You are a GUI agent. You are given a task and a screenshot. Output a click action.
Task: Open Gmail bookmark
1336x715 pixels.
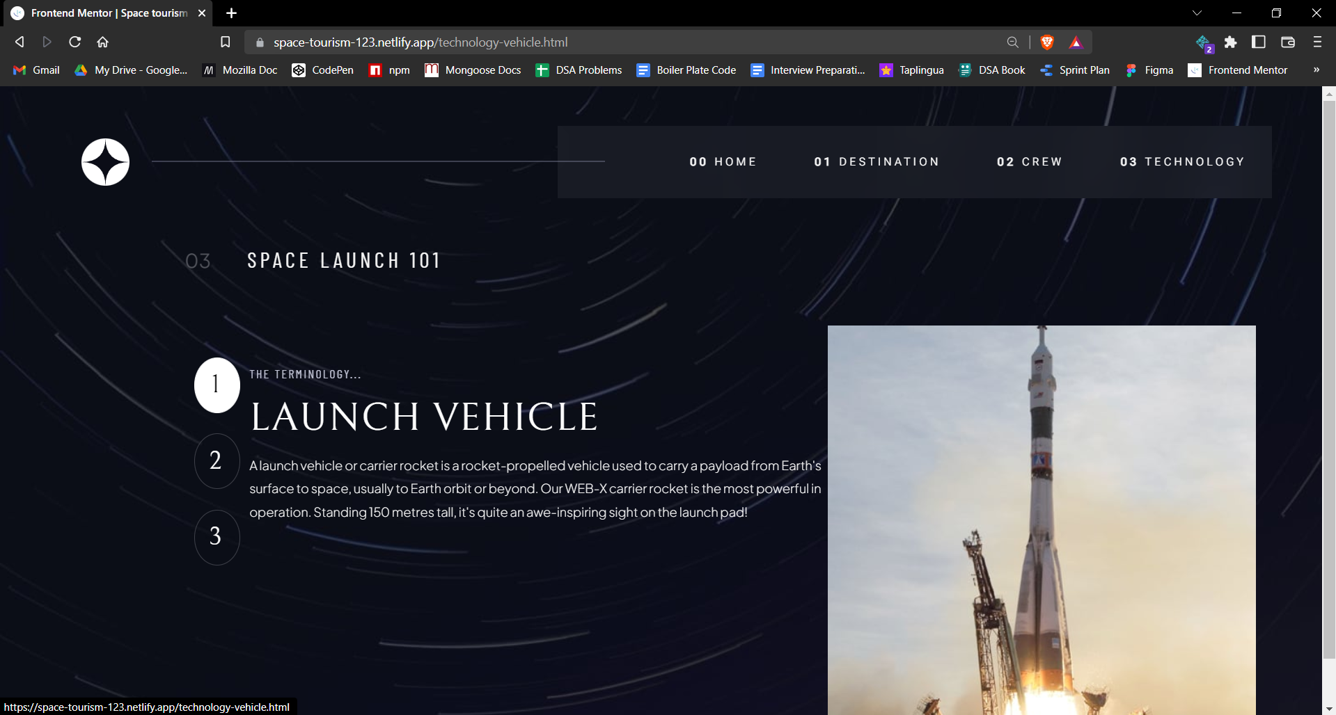pos(36,70)
